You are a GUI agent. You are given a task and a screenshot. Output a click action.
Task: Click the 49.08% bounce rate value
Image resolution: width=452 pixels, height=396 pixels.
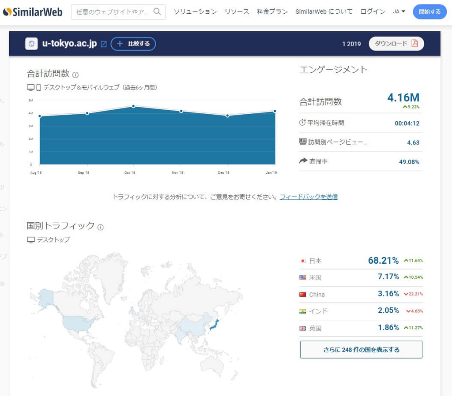click(x=409, y=162)
